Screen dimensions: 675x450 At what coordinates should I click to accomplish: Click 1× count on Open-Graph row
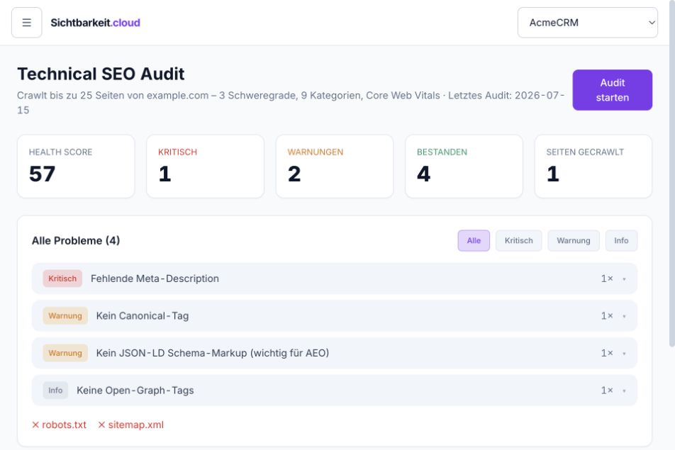607,390
